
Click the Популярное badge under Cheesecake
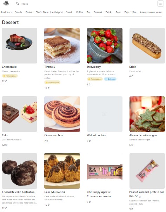point(10,76)
